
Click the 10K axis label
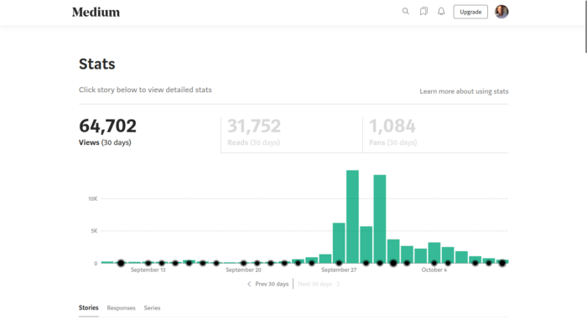click(x=93, y=199)
